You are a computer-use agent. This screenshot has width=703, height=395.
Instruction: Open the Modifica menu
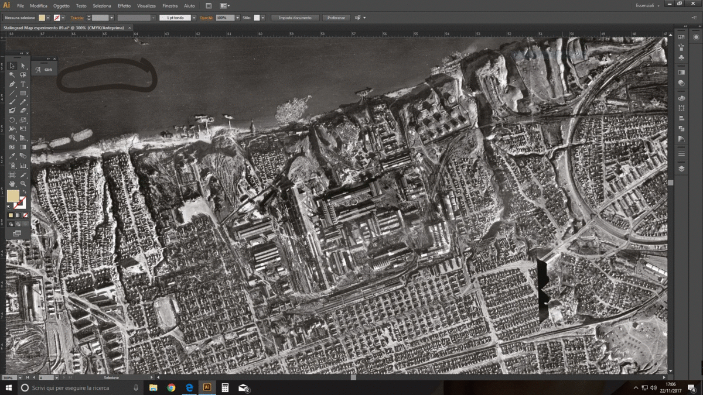(39, 5)
